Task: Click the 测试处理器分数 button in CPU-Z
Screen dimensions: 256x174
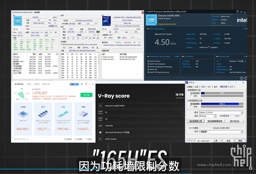Action: [x=196, y=121]
